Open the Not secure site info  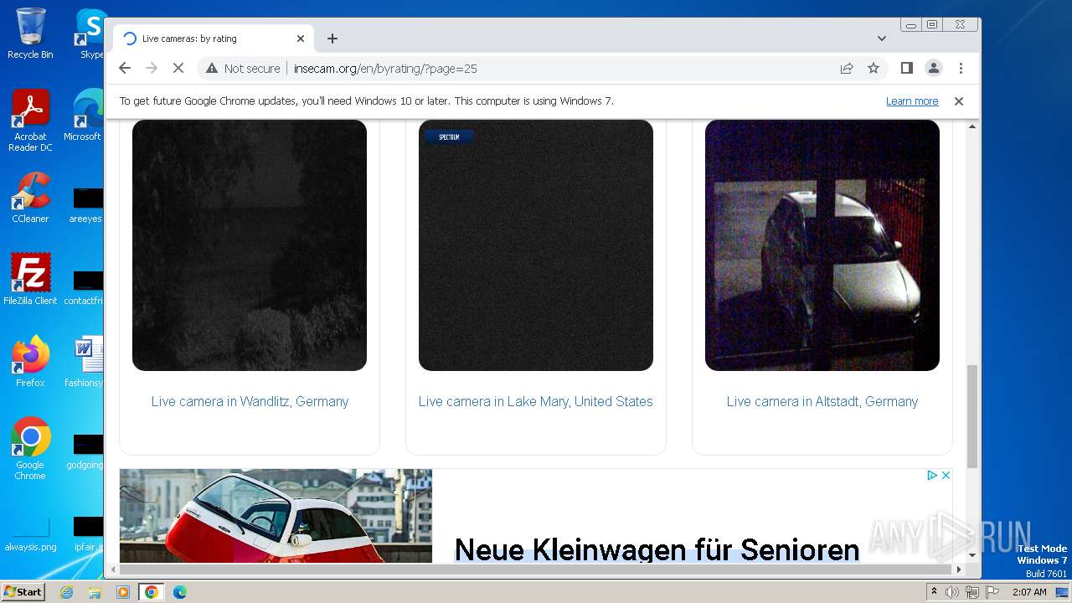243,69
